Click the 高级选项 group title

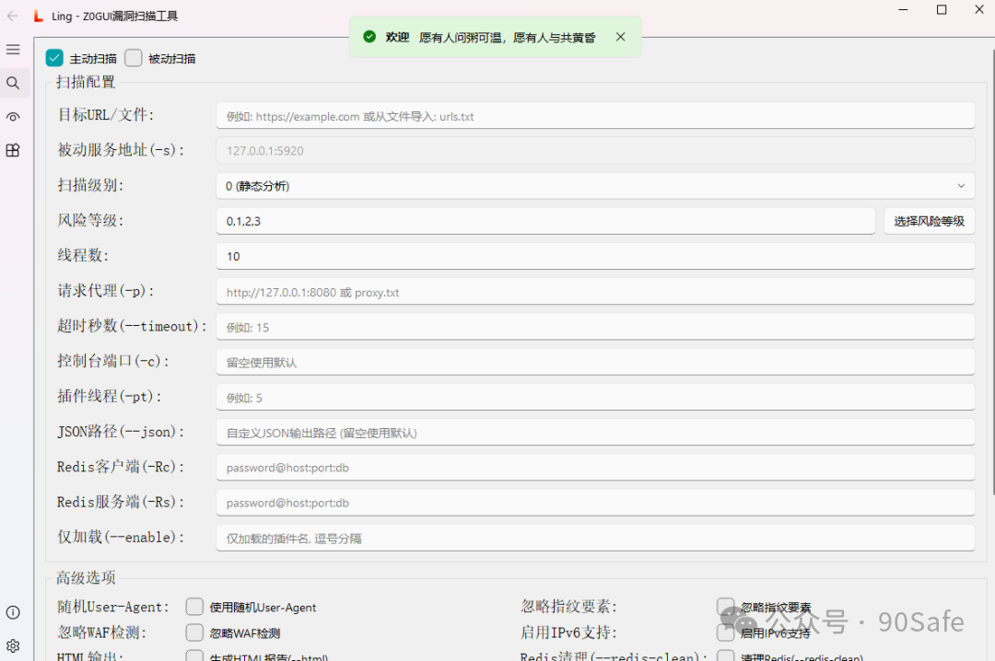pos(86,577)
